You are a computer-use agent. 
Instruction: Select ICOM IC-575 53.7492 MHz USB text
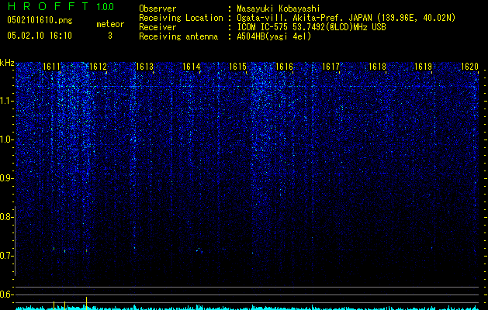(x=311, y=27)
